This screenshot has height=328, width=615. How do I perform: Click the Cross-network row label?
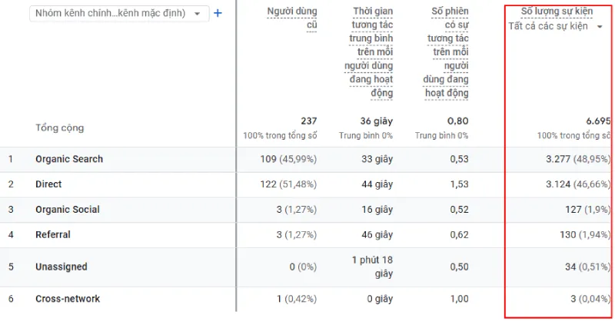[x=68, y=299]
